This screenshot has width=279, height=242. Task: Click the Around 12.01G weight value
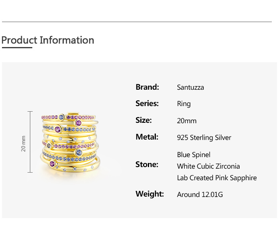tap(199, 195)
